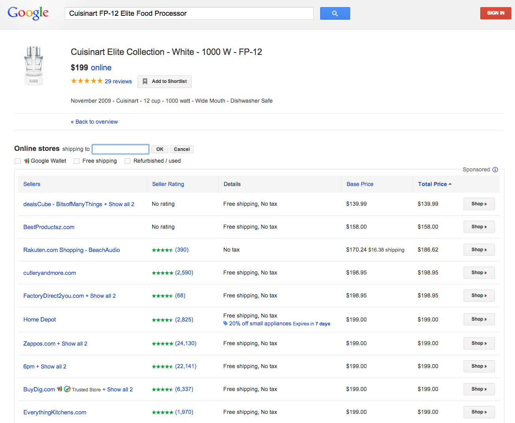Click the product star rating icons
This screenshot has width=515, height=423.
tap(87, 81)
